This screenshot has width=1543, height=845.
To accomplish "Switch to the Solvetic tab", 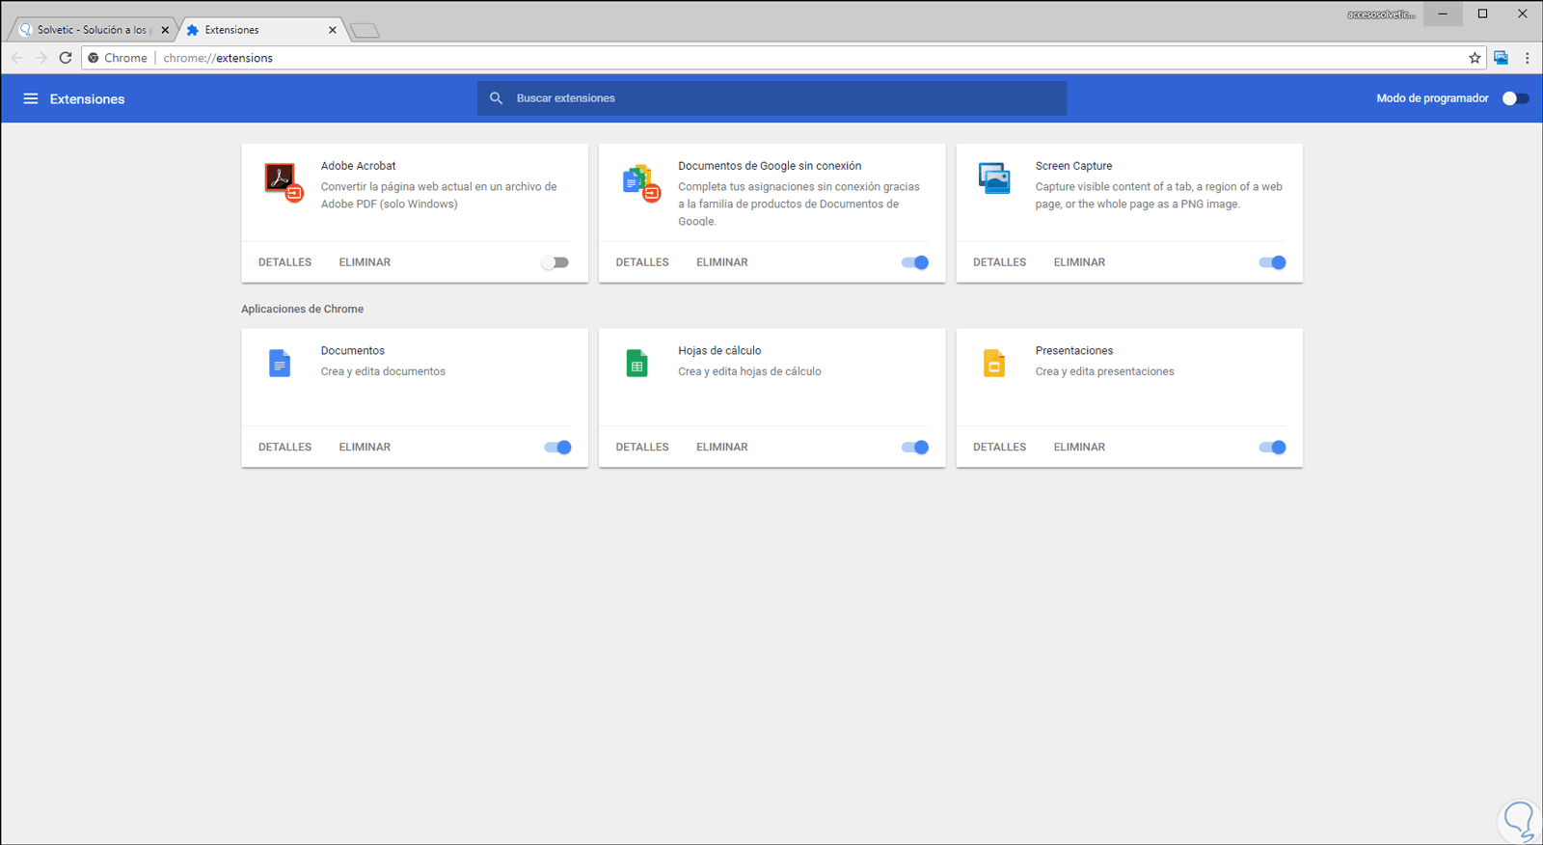I will (x=93, y=30).
